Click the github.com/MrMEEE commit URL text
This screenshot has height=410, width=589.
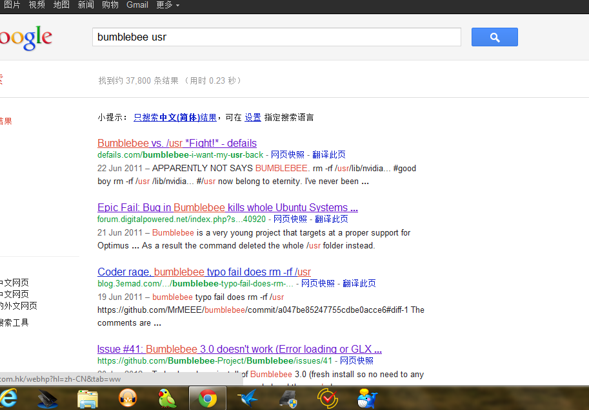[253, 310]
